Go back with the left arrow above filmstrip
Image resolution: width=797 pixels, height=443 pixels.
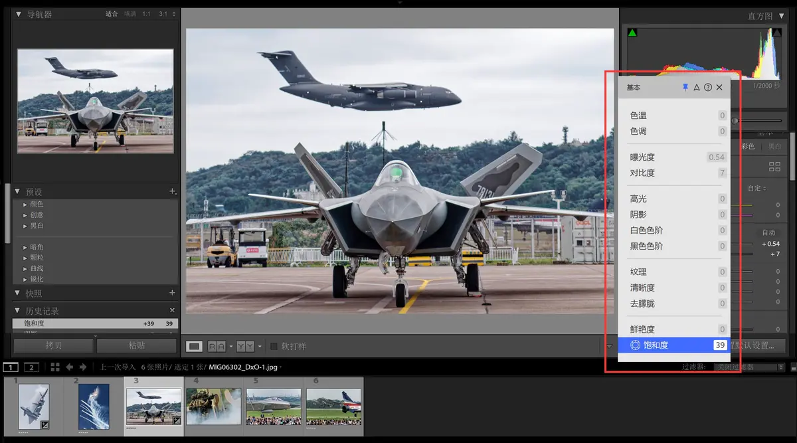[69, 367]
